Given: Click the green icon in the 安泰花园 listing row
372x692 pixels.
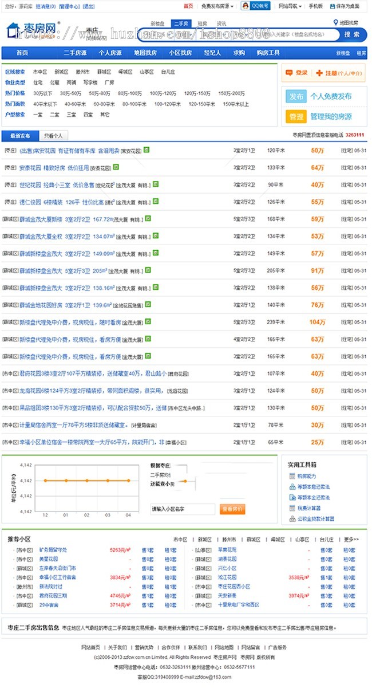Looking at the screenshot, I should [x=116, y=167].
